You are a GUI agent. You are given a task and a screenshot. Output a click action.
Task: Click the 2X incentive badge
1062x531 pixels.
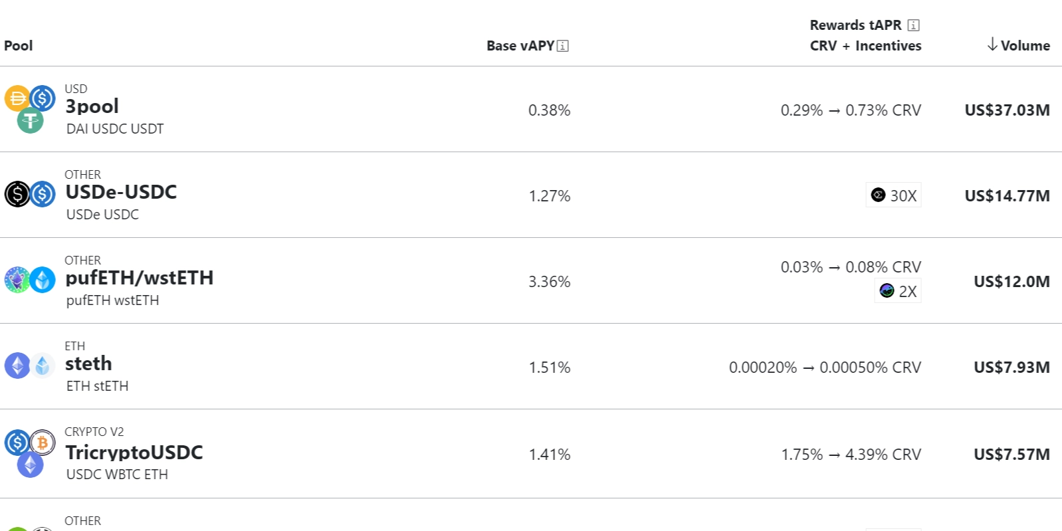click(898, 291)
